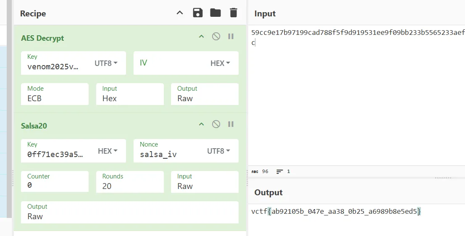Pause at Salsa20 with breakpoint icon
This screenshot has width=465, height=236.
click(231, 124)
